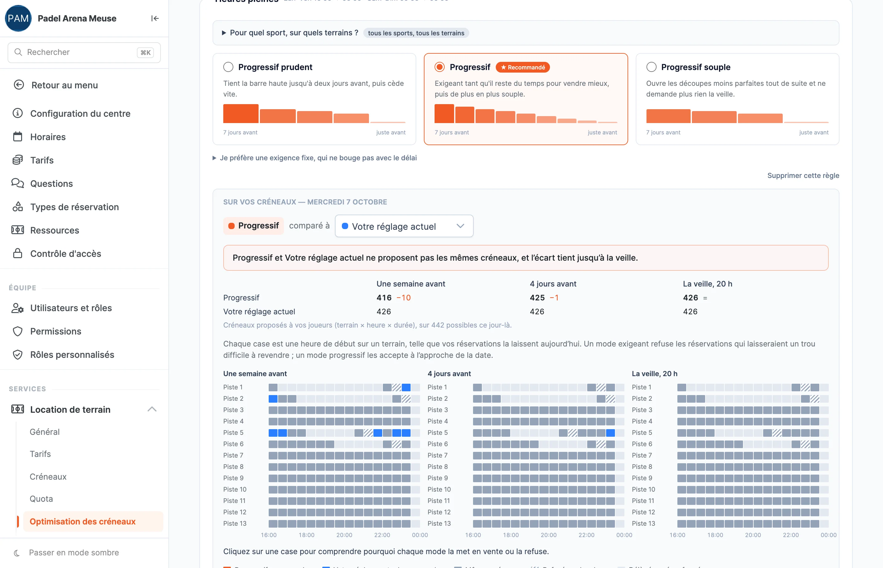883x568 pixels.
Task: Click the Progressif souple bar chart
Action: (x=737, y=115)
